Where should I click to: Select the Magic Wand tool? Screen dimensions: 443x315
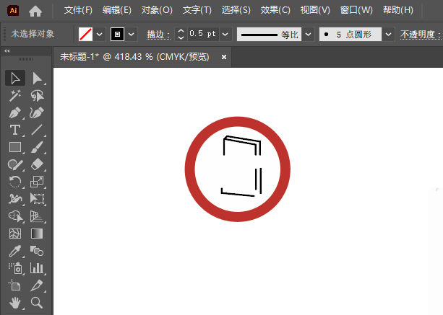pyautogui.click(x=15, y=96)
